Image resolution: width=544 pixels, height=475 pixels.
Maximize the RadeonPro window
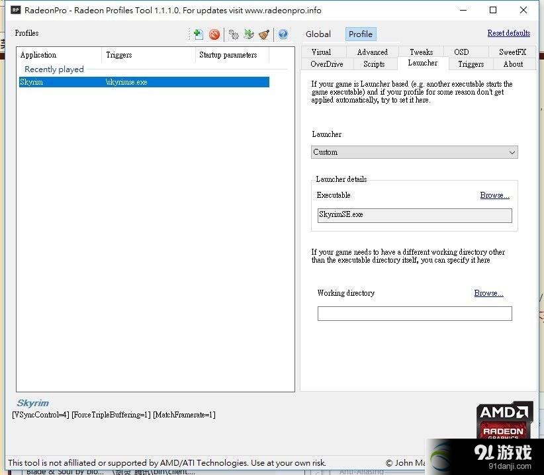493,10
